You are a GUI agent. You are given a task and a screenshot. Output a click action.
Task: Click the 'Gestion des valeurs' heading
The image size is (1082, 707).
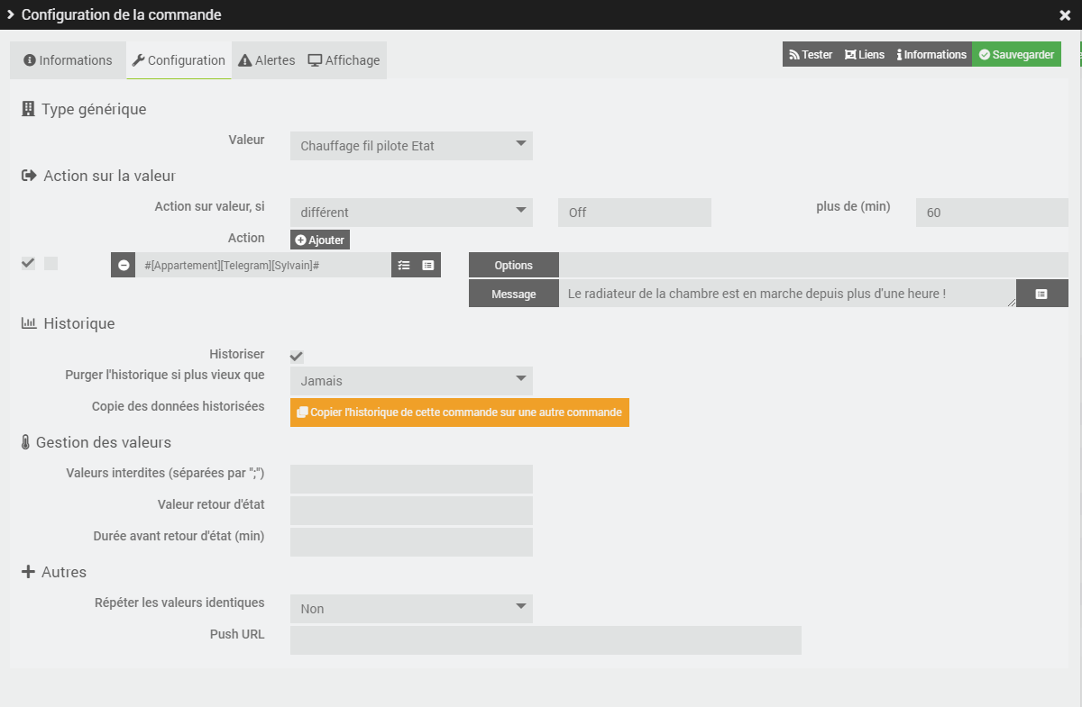(96, 442)
